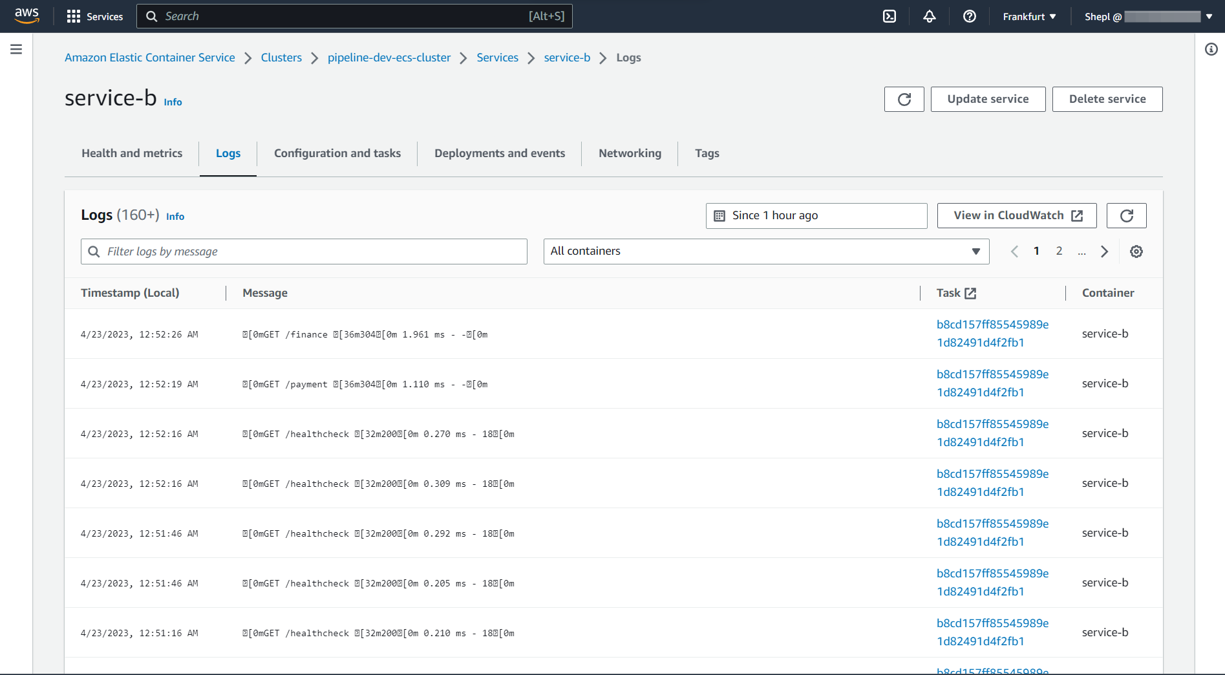The image size is (1225, 675).
Task: Refresh the logs list
Action: click(1127, 215)
